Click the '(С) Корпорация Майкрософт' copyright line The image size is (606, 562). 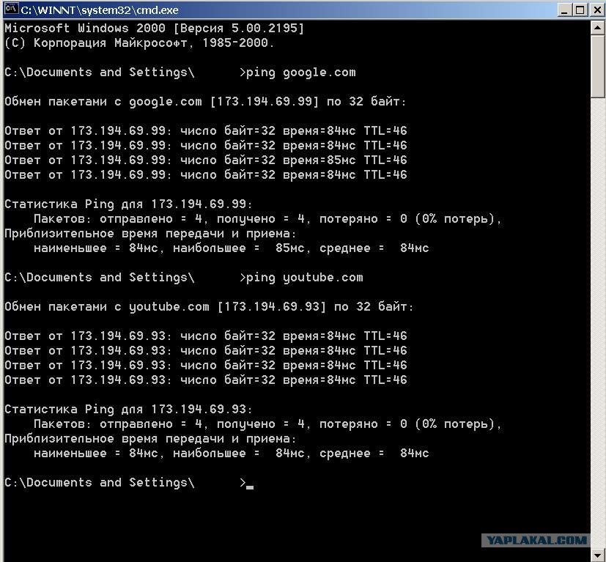139,43
